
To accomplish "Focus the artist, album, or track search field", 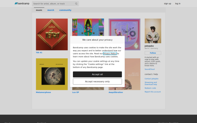I will pyautogui.click(x=55, y=4).
